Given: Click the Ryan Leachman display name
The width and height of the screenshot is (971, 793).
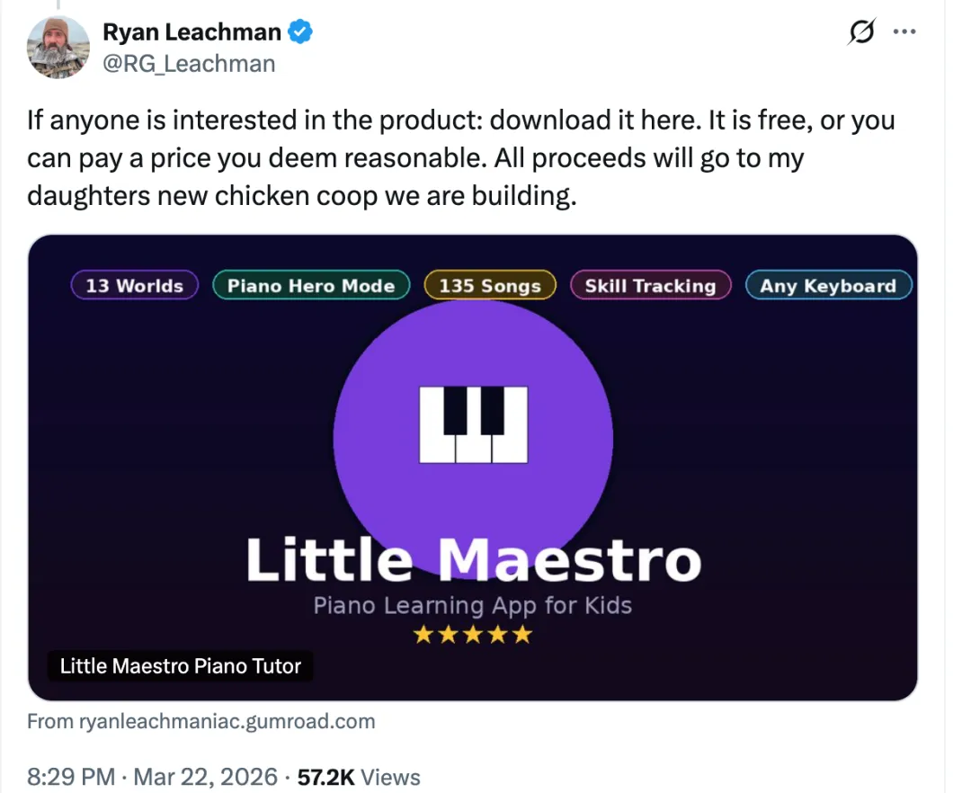Looking at the screenshot, I should pyautogui.click(x=192, y=32).
